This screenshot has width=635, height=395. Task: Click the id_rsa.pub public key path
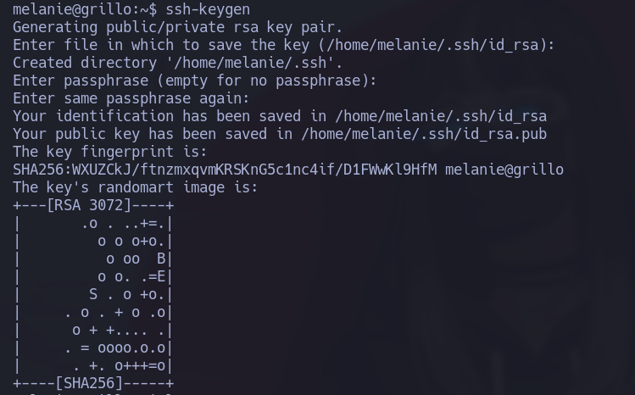click(424, 134)
